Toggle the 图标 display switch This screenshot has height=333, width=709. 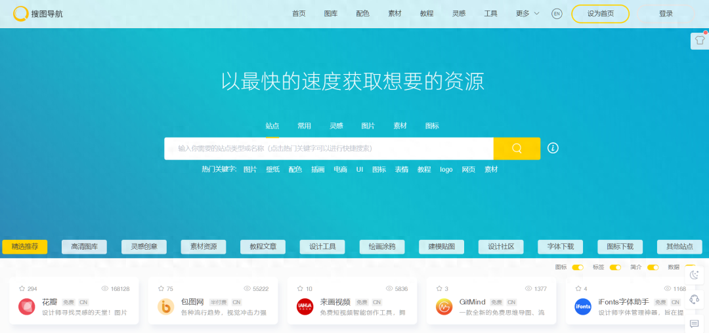tap(578, 267)
